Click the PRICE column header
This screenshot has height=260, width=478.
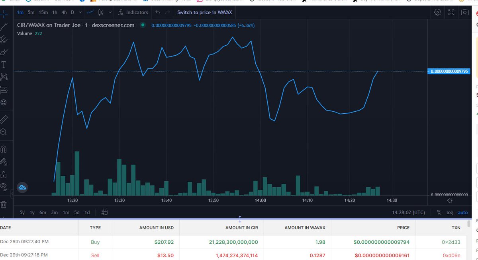pyautogui.click(x=403, y=228)
